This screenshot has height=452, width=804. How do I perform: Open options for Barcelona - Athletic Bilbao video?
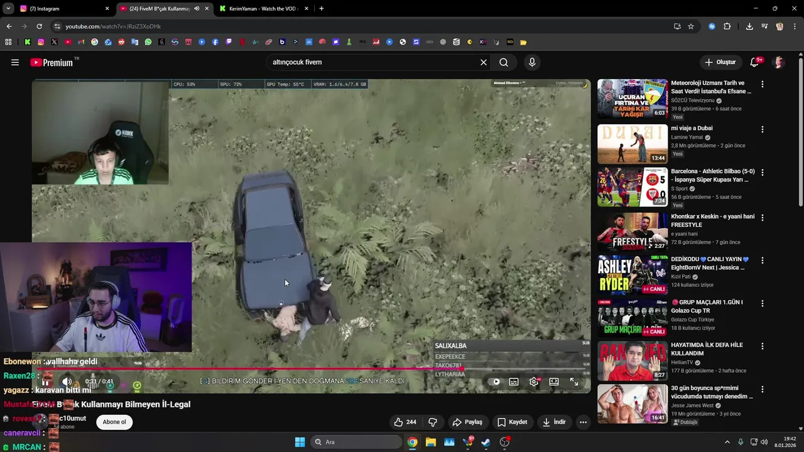click(763, 172)
